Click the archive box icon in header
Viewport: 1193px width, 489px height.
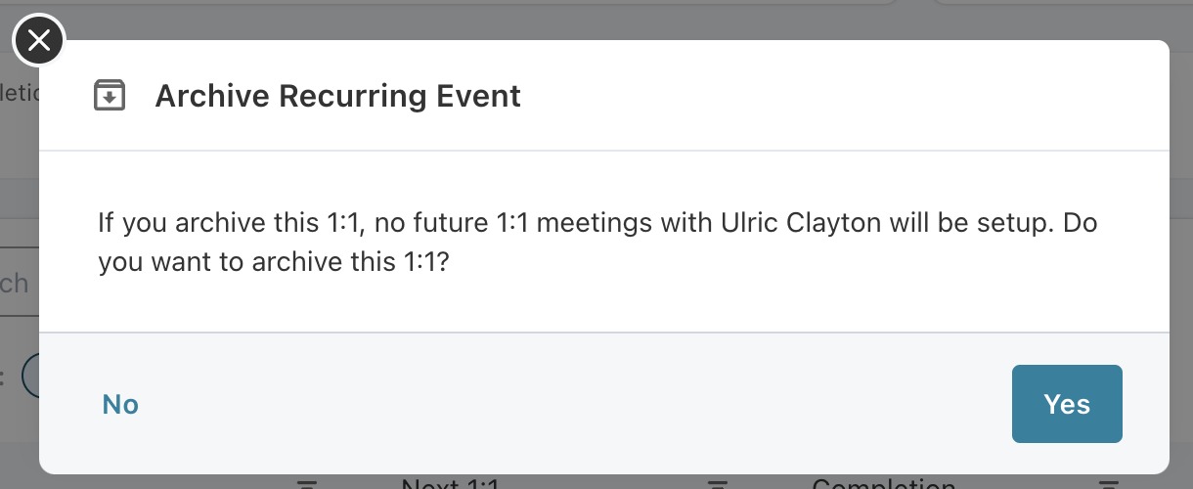(110, 96)
